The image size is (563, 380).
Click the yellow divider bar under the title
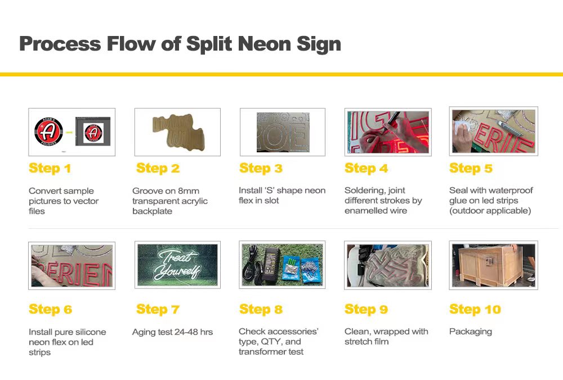(x=281, y=75)
